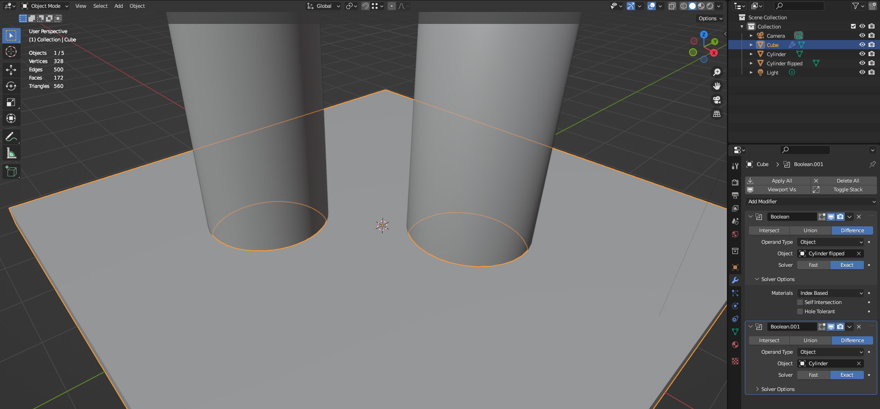Select the Add Cube tool

11,172
